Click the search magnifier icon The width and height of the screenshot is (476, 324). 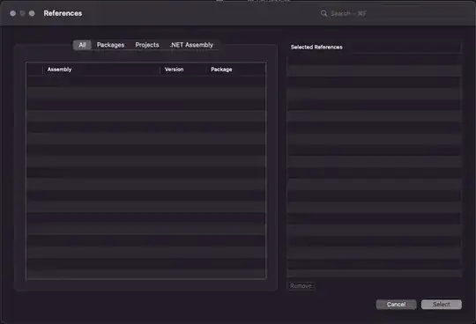pos(324,13)
